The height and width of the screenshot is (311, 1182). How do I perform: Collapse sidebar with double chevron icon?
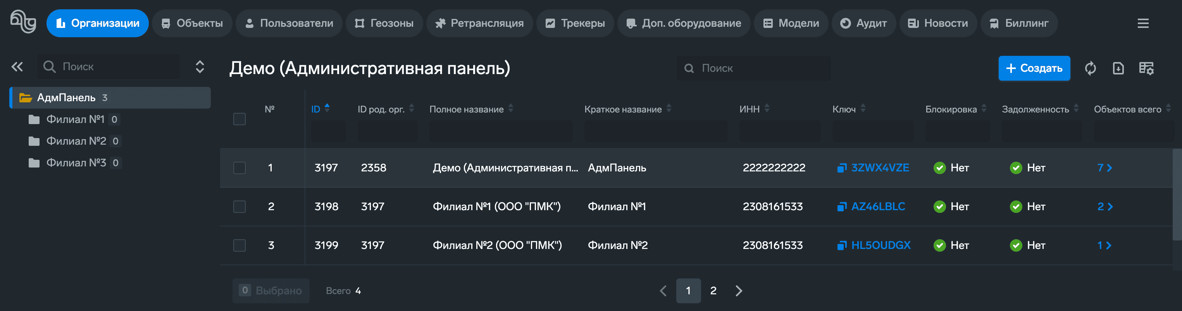17,67
